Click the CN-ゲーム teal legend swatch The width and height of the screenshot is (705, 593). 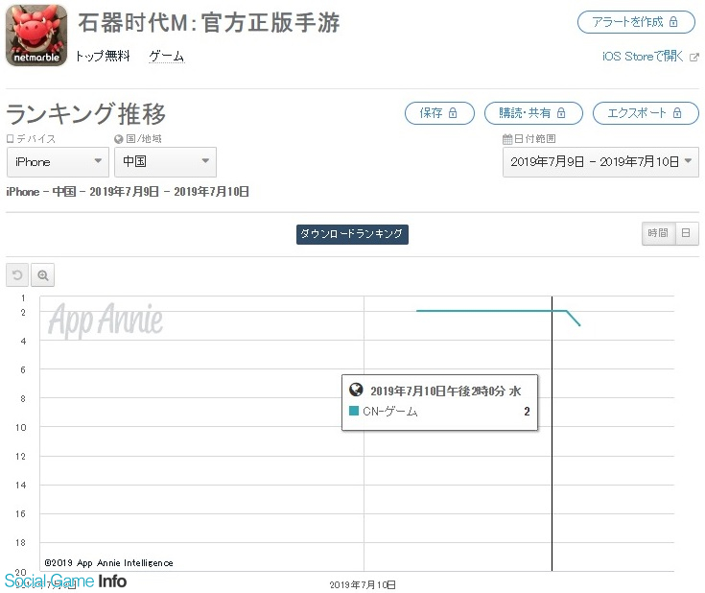tap(354, 411)
